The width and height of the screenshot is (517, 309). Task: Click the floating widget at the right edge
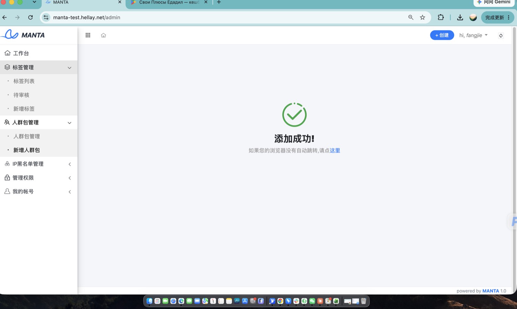513,221
